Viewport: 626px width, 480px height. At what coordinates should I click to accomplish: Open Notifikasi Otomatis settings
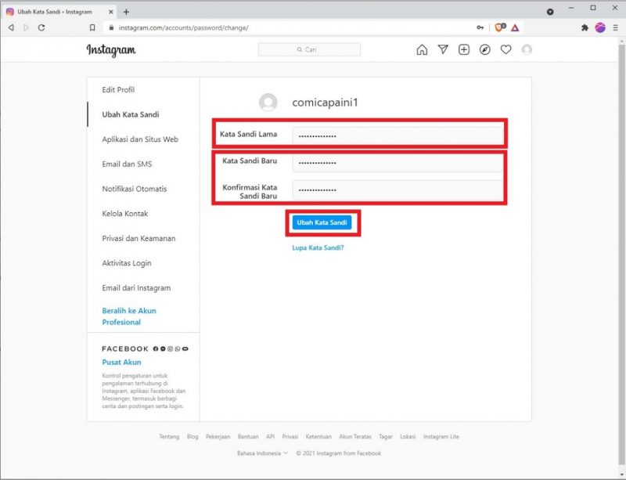point(135,189)
